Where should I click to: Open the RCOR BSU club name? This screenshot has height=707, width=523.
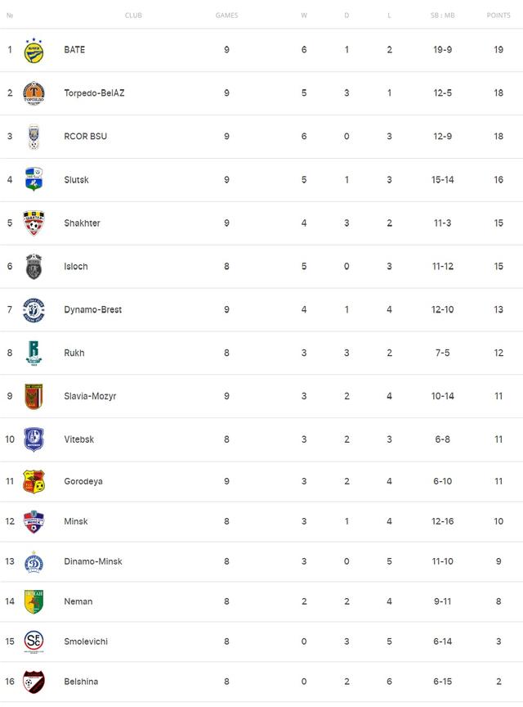(x=86, y=136)
